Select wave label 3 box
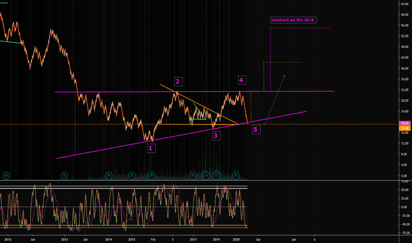This screenshot has width=412, height=243. 216,136
